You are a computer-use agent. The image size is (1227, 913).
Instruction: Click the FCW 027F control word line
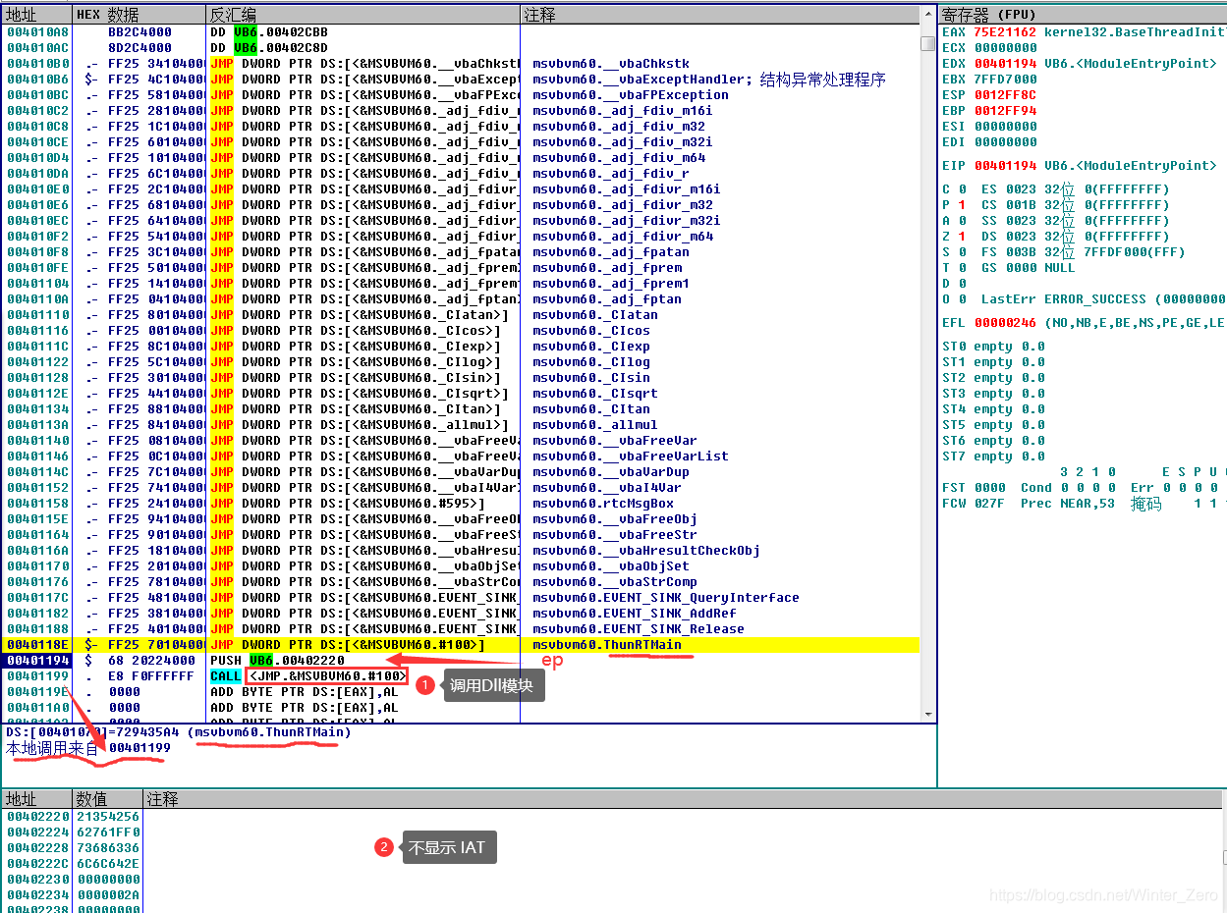coord(1084,504)
